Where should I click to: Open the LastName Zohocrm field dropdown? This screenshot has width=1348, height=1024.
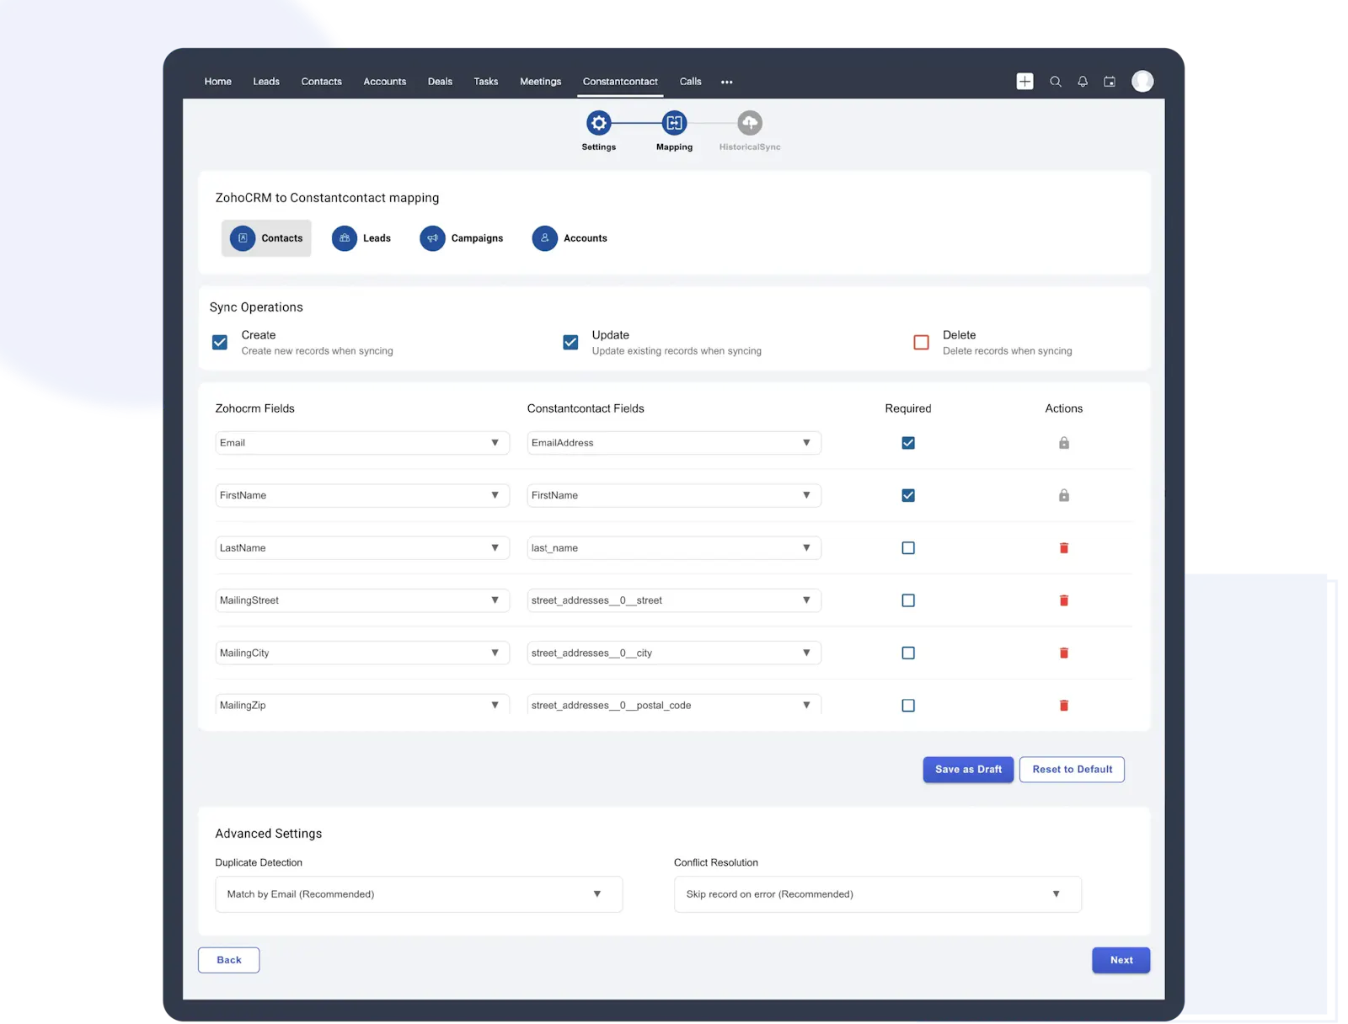coord(362,548)
